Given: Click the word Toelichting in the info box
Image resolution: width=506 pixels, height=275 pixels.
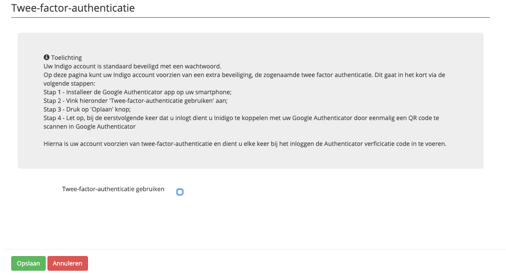Looking at the screenshot, I should tap(66, 58).
